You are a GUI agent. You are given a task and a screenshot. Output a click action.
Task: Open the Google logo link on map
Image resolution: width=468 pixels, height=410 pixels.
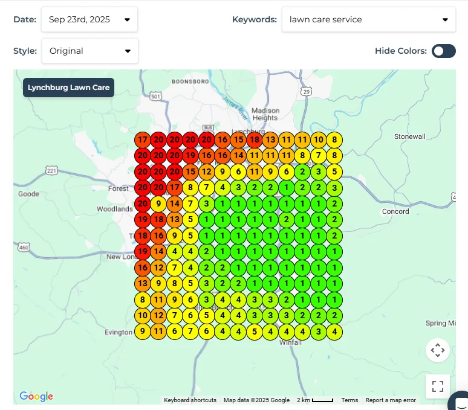(36, 396)
